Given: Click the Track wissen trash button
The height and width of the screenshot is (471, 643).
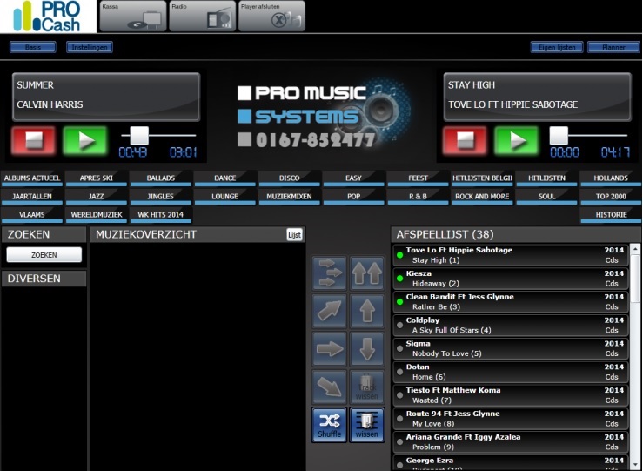Looking at the screenshot, I should point(367,387).
